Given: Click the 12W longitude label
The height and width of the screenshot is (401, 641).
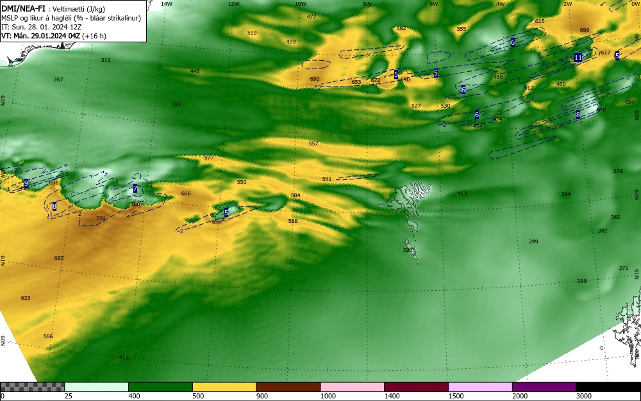Looking at the screenshot, I should 233,4.
